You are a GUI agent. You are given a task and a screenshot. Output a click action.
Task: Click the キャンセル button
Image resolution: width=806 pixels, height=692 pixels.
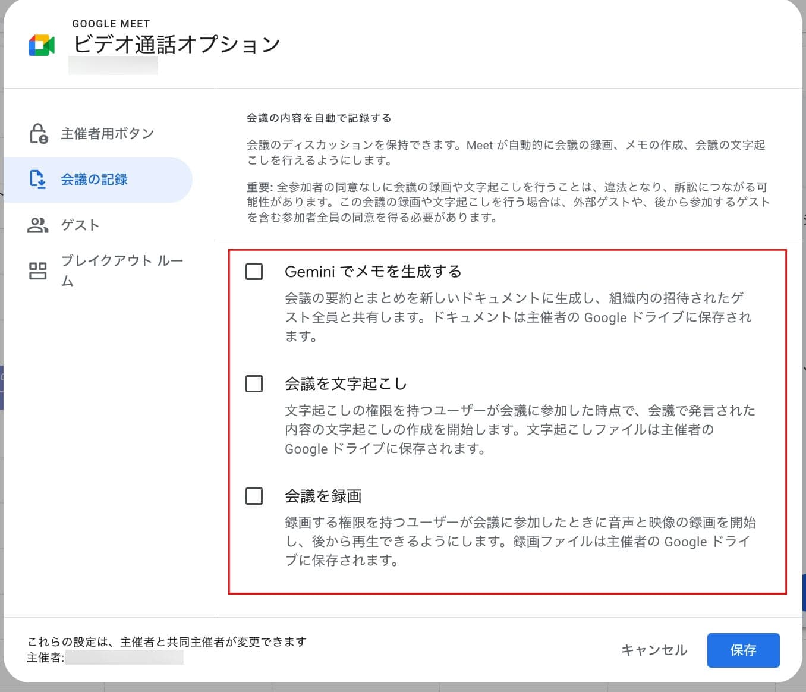(x=654, y=650)
